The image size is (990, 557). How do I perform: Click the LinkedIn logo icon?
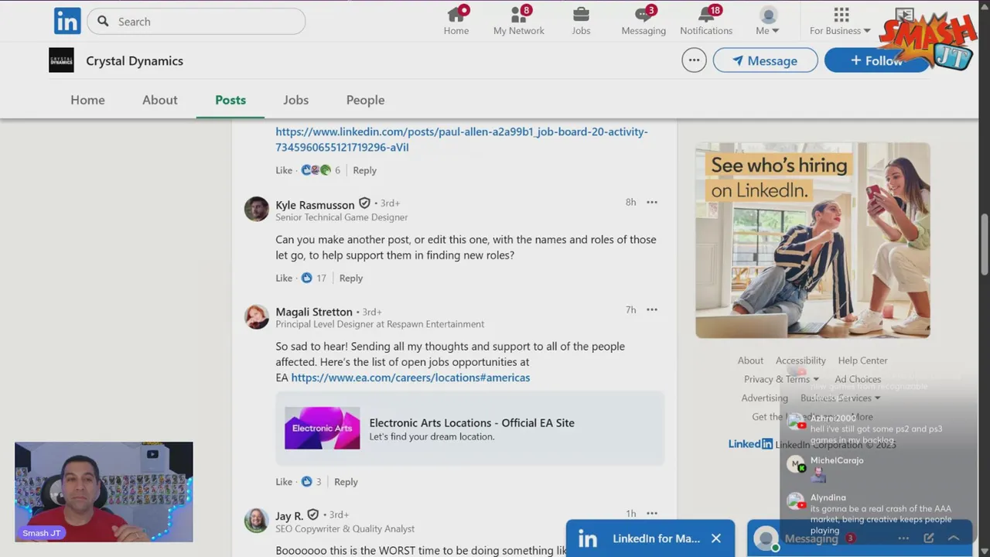(x=67, y=22)
